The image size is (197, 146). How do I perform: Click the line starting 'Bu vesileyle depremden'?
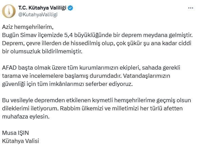(97, 100)
